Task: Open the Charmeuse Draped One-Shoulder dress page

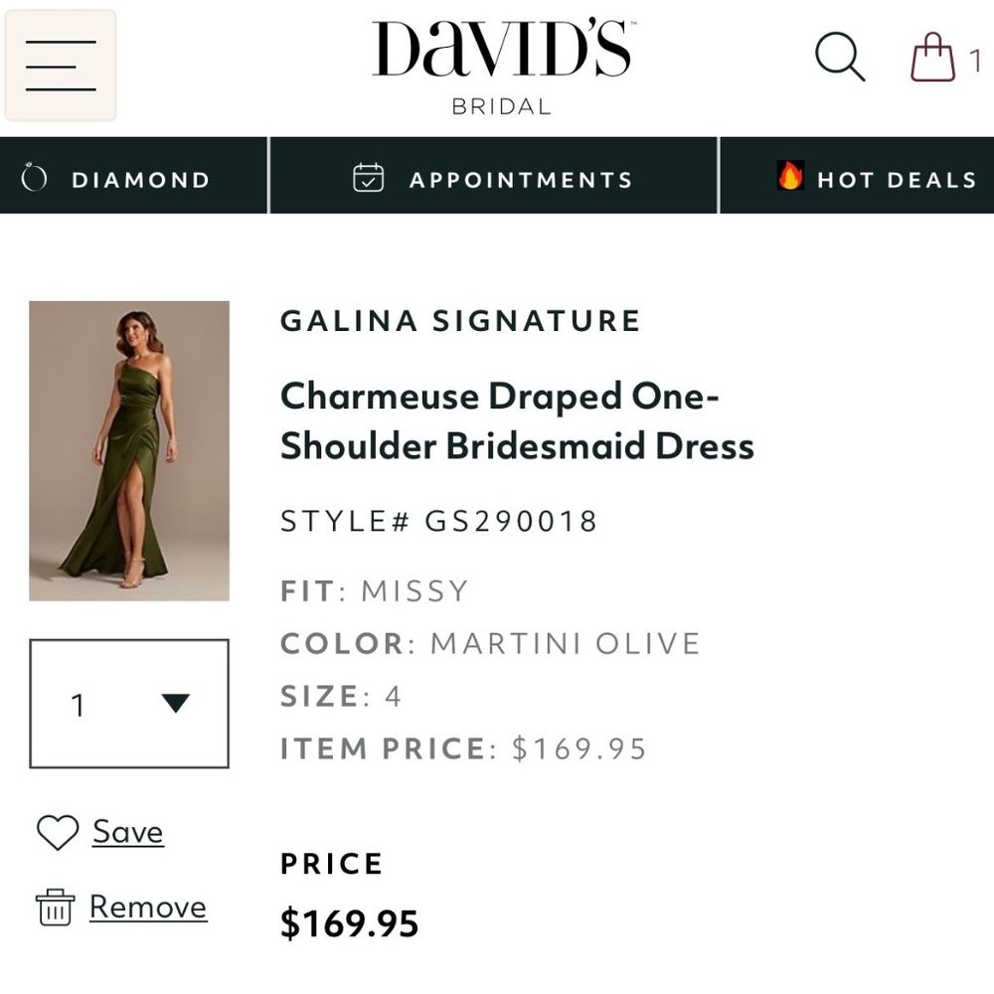Action: click(x=517, y=417)
